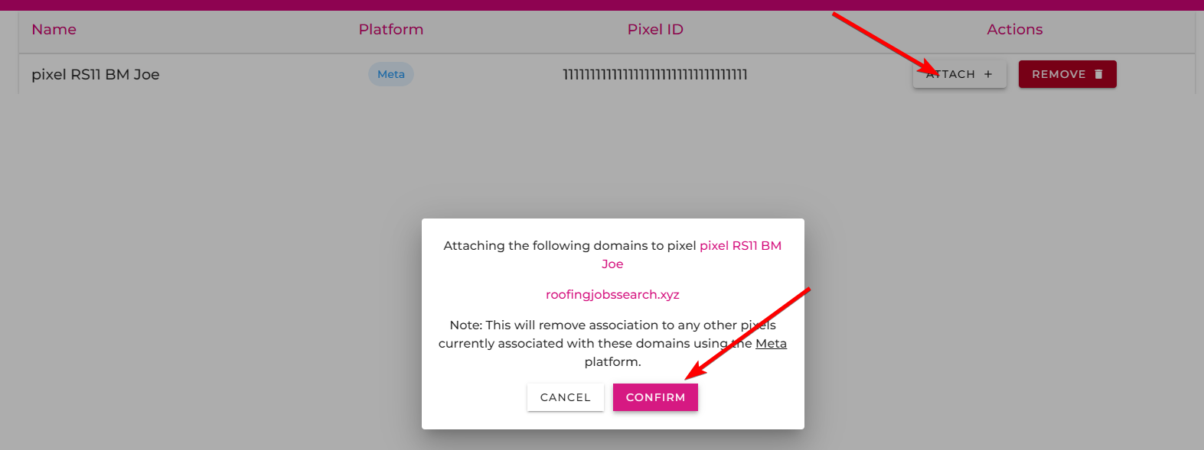Click the Meta platform chip
Viewport: 1204px width, 450px height.
tap(391, 74)
